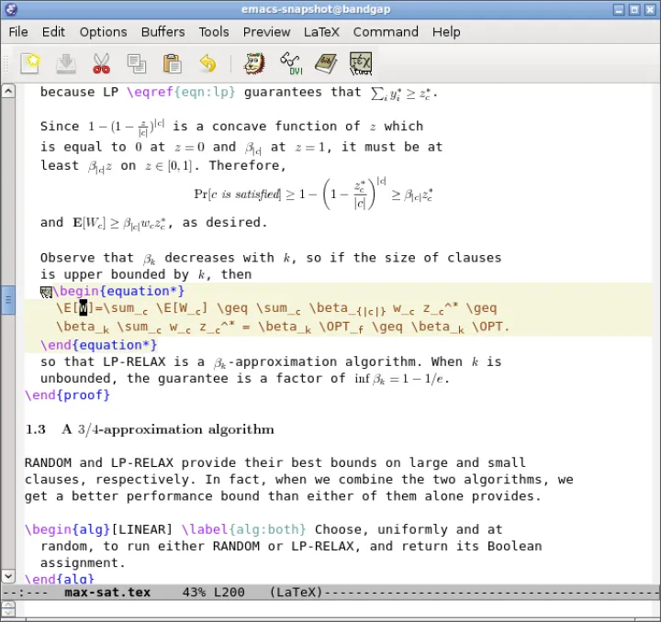Run LaTeX using the lion icon

click(254, 63)
